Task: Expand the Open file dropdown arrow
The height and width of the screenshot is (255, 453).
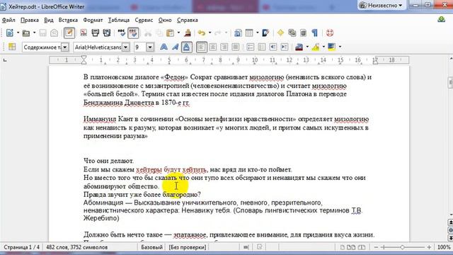Action: pyautogui.click(x=34, y=33)
